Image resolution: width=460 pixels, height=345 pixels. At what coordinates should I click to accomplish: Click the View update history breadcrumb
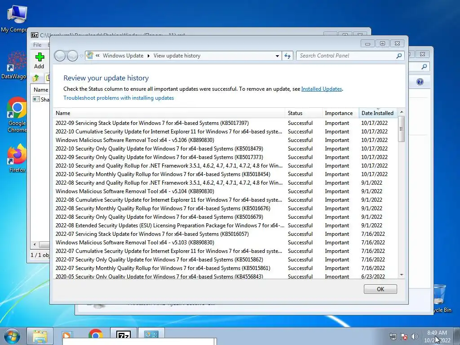pyautogui.click(x=177, y=56)
